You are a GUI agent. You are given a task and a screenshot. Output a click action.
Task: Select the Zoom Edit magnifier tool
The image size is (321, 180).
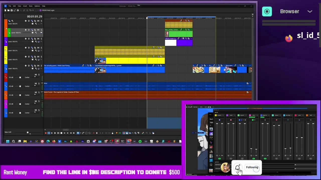point(89,133)
